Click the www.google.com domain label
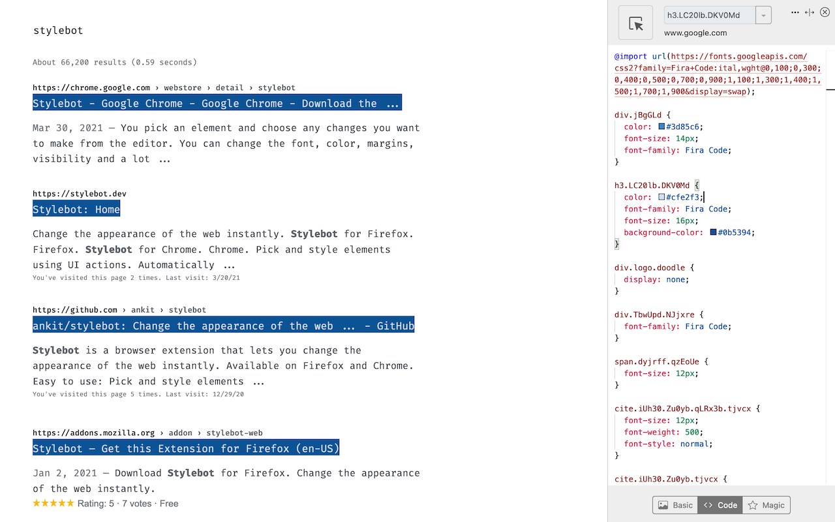 [695, 33]
